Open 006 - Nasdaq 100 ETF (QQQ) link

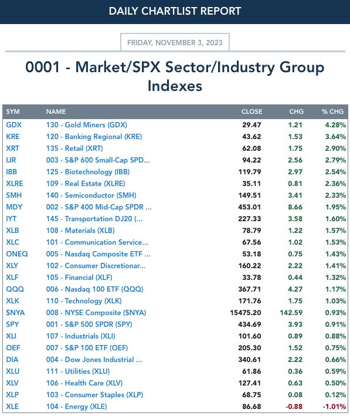tap(94, 289)
